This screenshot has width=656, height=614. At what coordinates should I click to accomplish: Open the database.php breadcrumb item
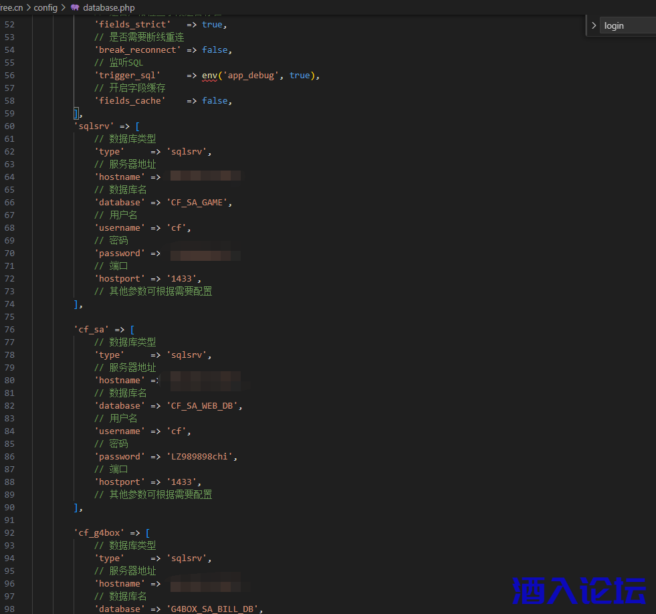click(x=108, y=7)
